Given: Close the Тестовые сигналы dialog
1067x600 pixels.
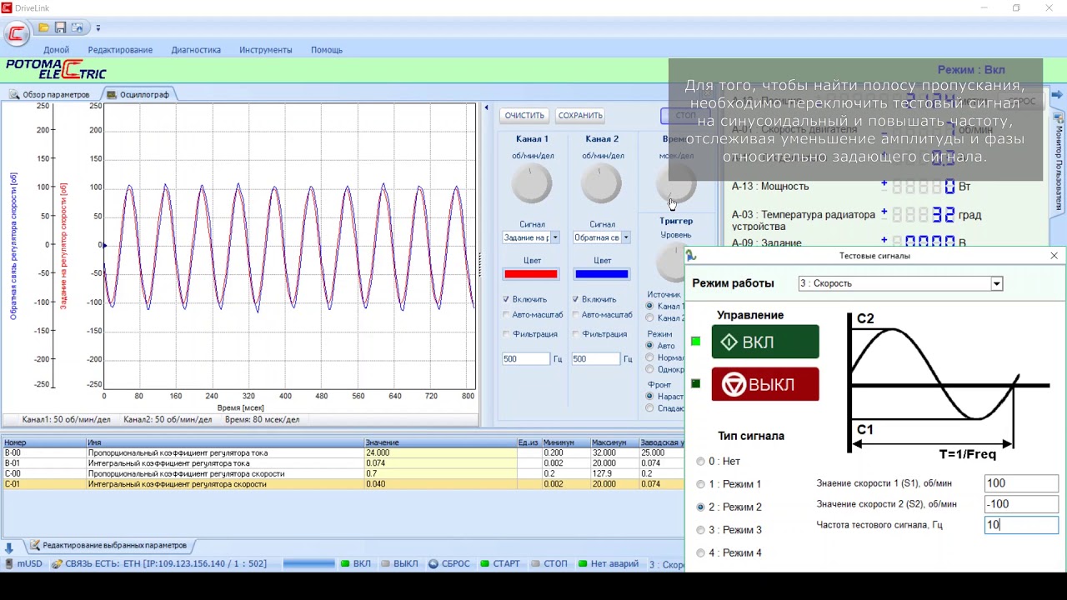Looking at the screenshot, I should click(1054, 256).
